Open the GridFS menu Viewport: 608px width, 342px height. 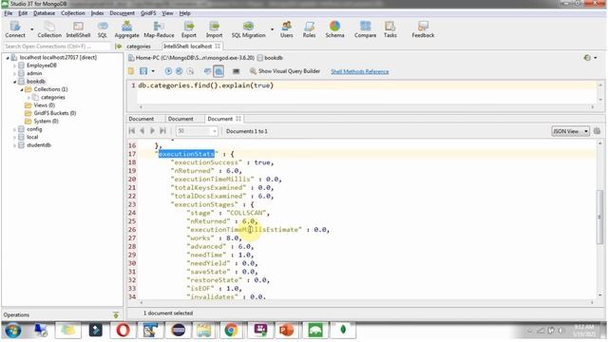pyautogui.click(x=148, y=13)
